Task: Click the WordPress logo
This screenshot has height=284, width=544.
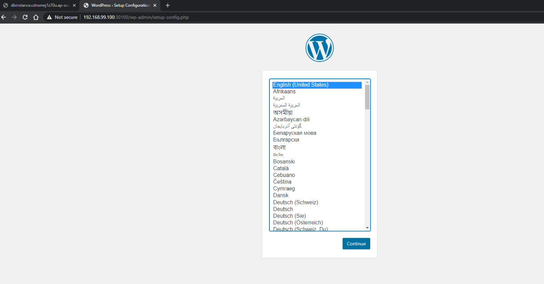Action: coord(320,48)
